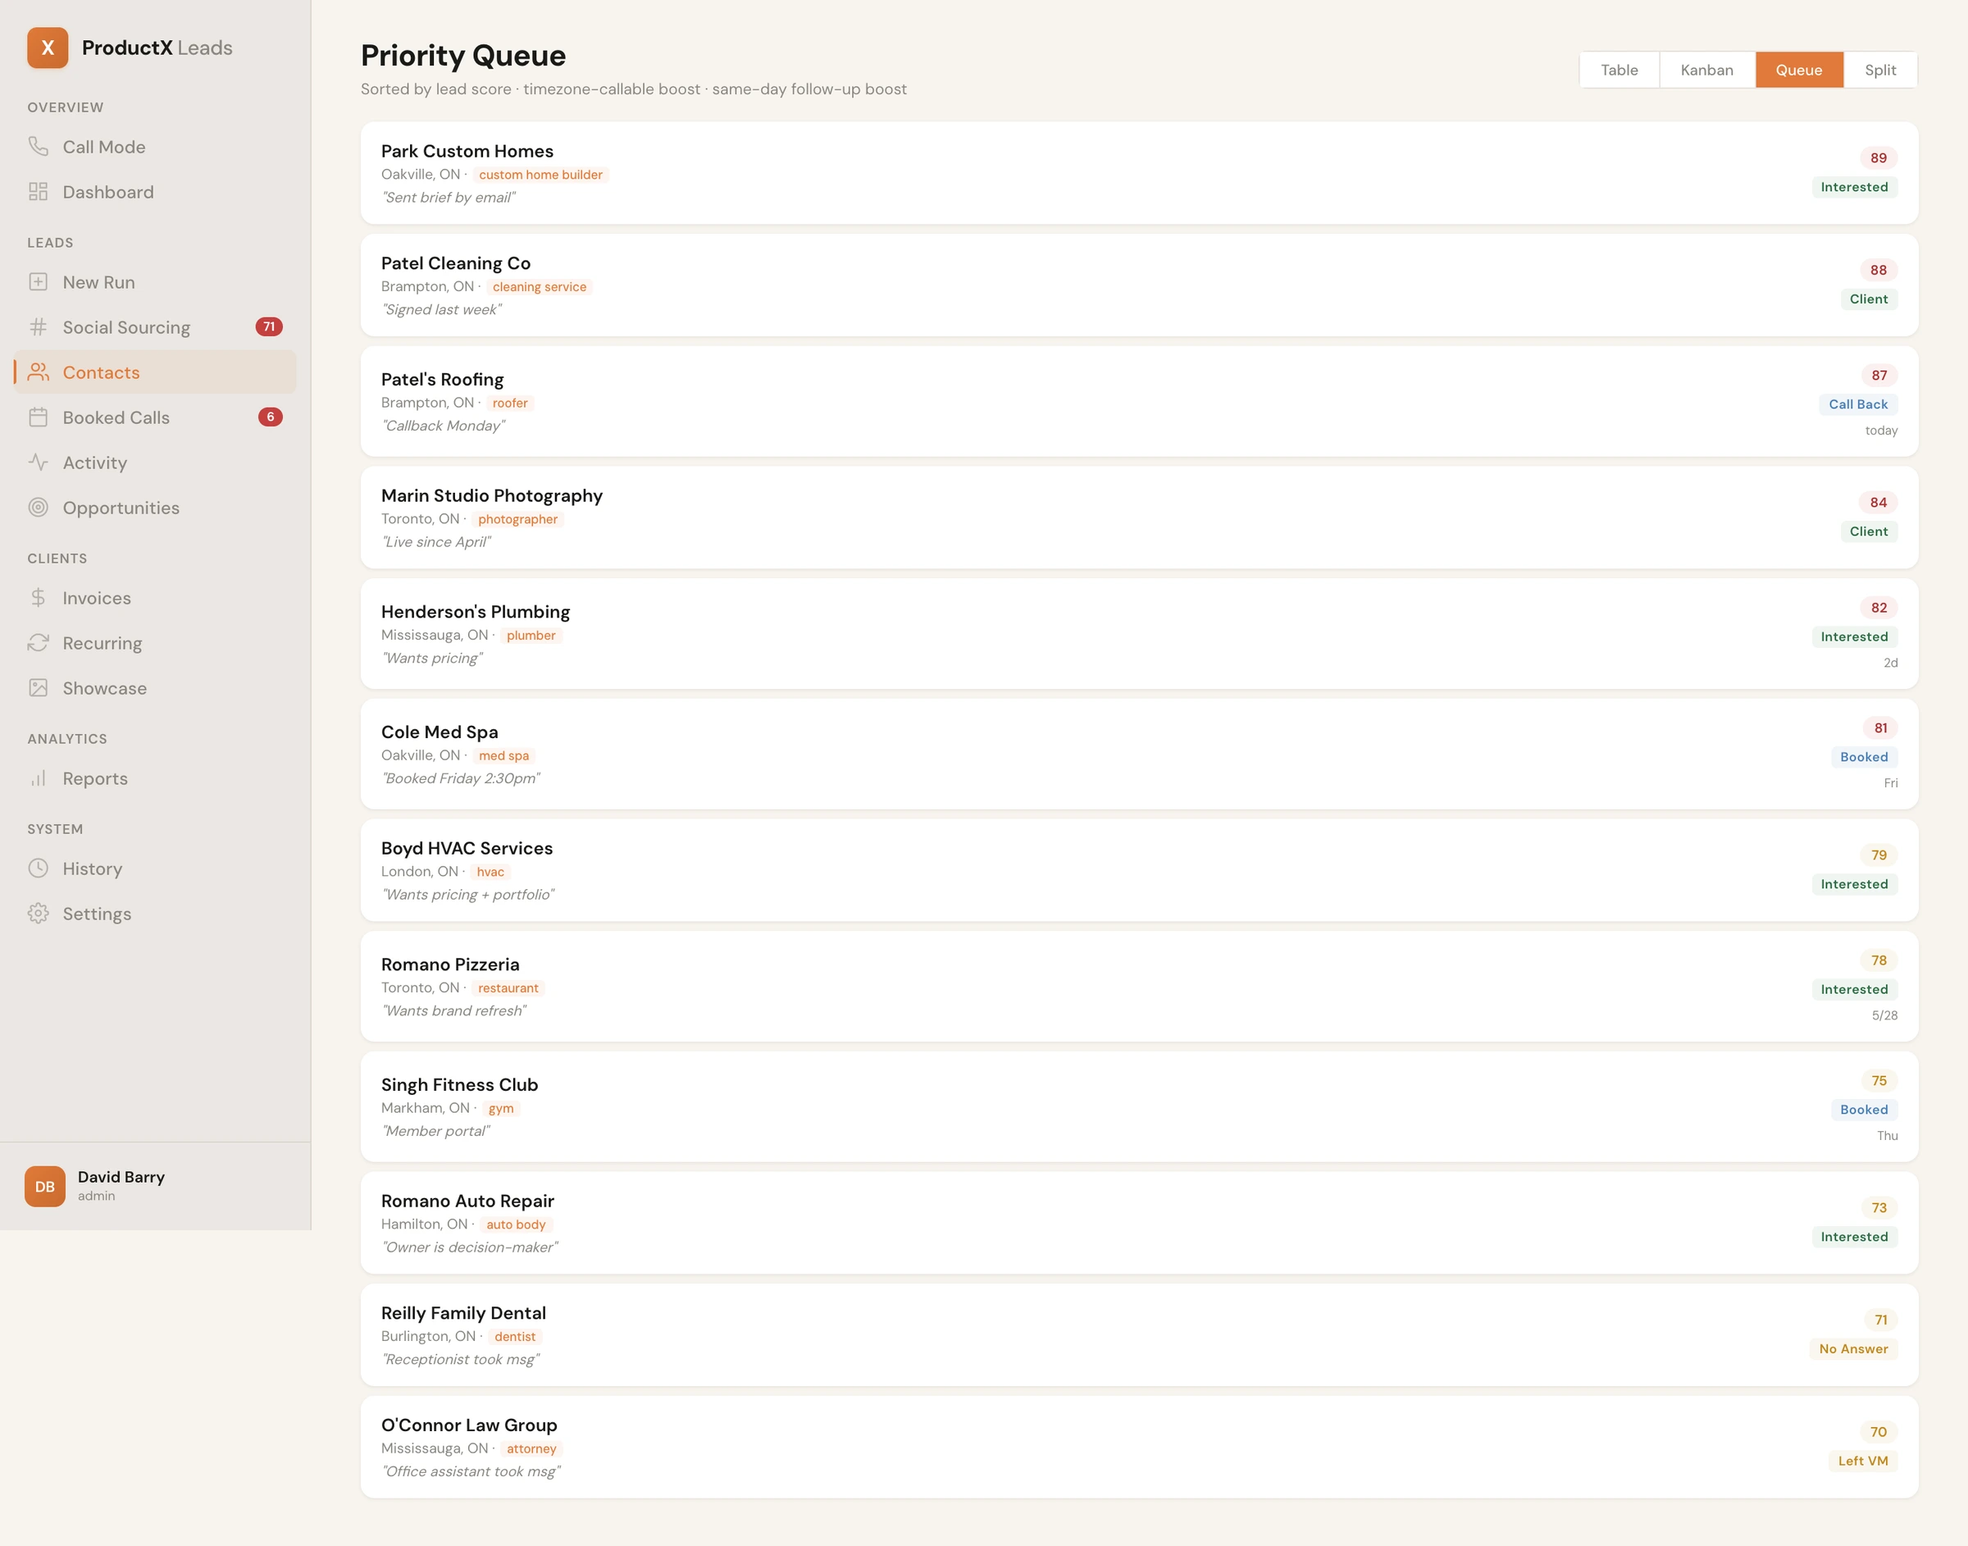Click the DB user avatar
Screen dimensions: 1968x1546
(44, 1186)
